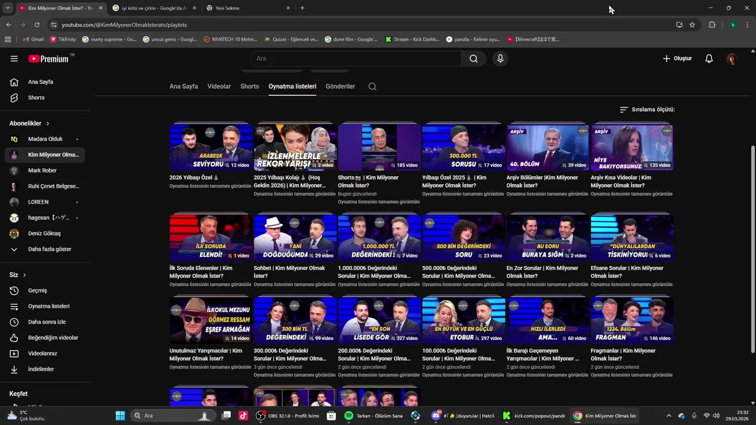Open Deniz Göktaş subscription
Screen dimensions: 756x425
point(45,234)
